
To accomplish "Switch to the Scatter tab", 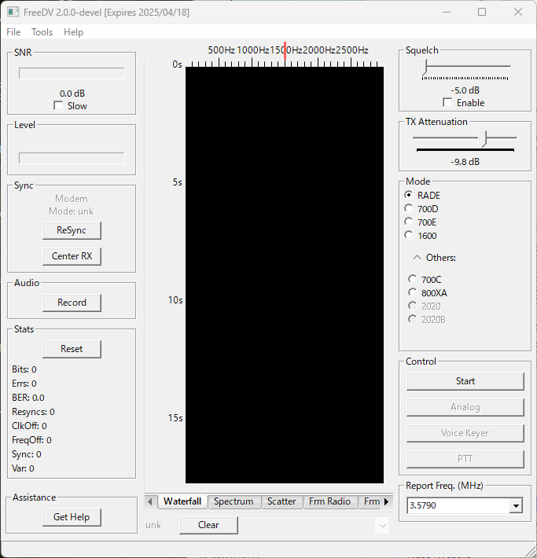I will [281, 501].
